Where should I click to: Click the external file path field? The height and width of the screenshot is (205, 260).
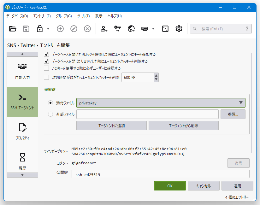(x=147, y=114)
